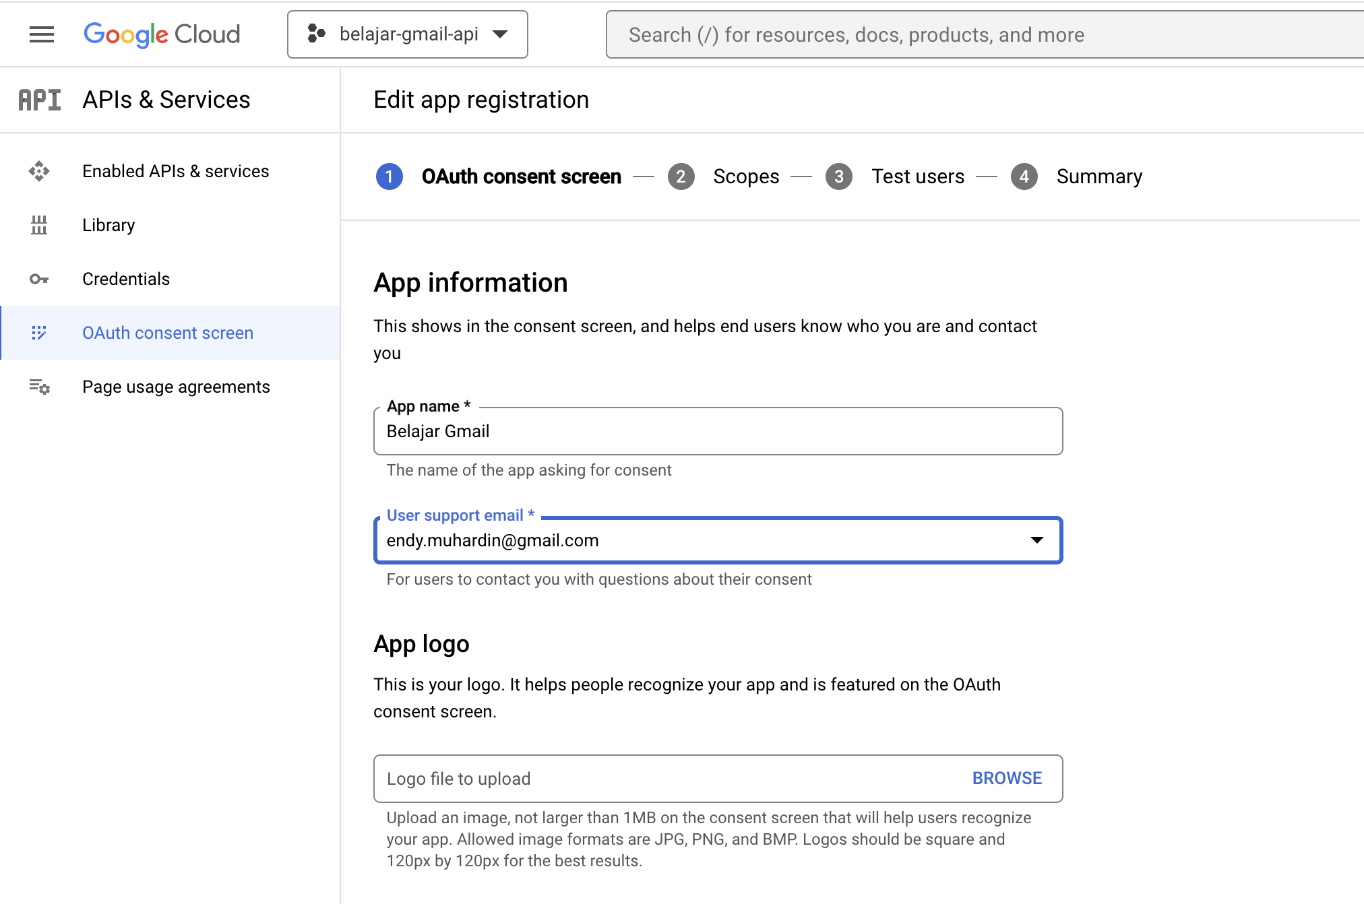Go to Enabled APIs & services

(176, 171)
